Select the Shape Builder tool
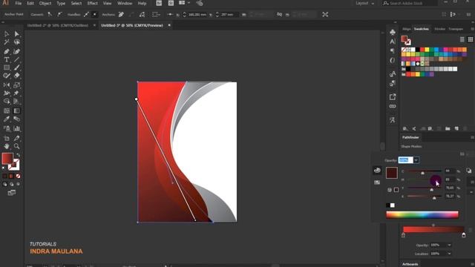The width and height of the screenshot is (475, 267). (x=7, y=102)
